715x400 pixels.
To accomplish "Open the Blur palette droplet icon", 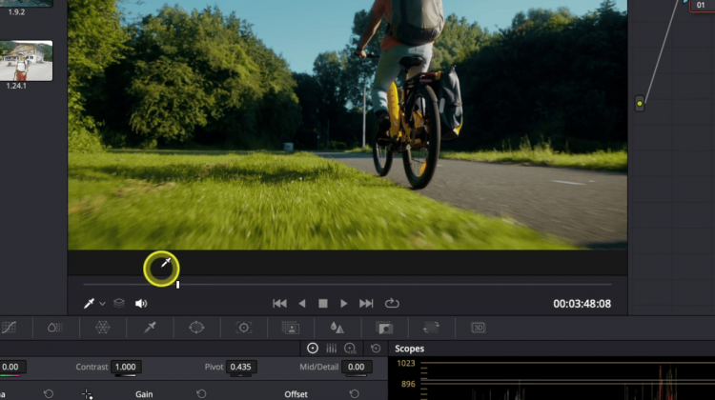I will [337, 327].
